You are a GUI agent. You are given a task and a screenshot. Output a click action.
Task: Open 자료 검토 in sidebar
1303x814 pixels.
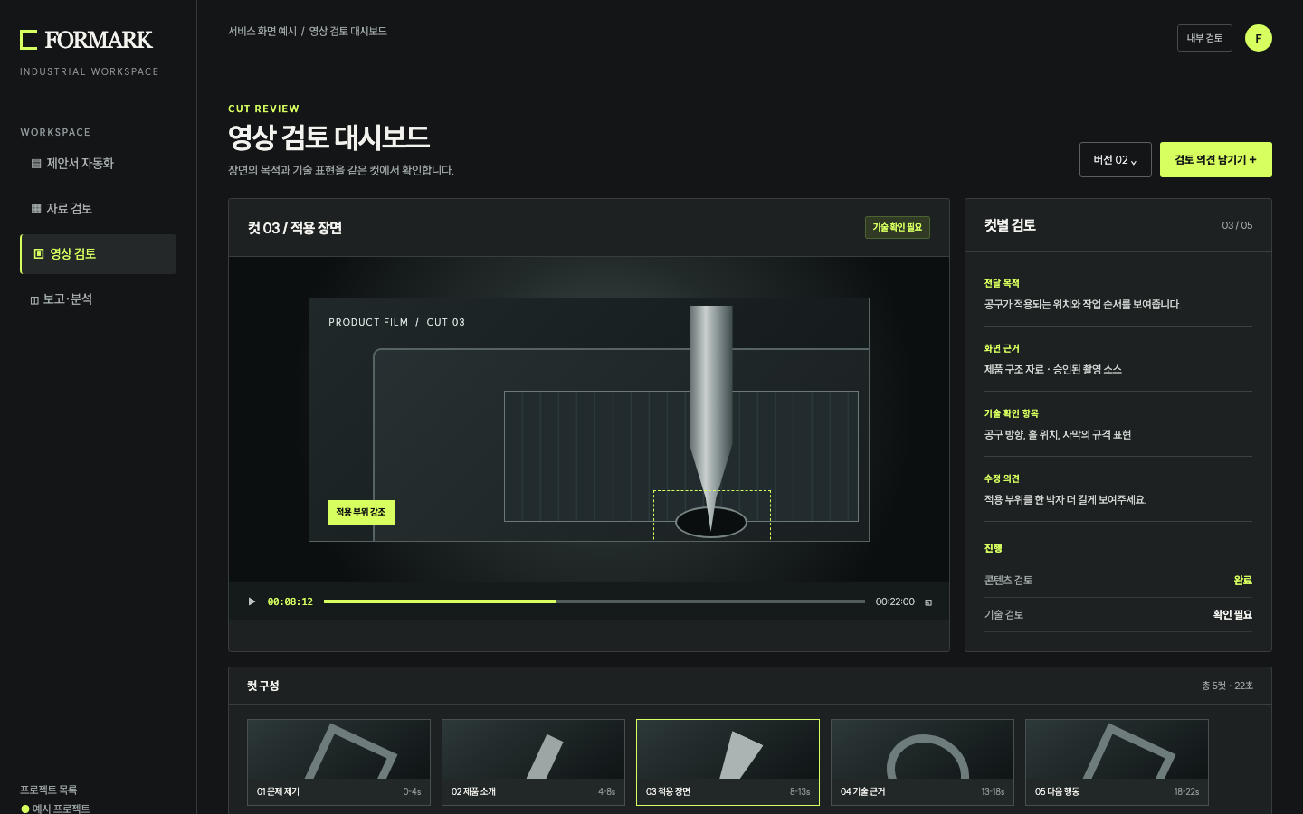[98, 209]
